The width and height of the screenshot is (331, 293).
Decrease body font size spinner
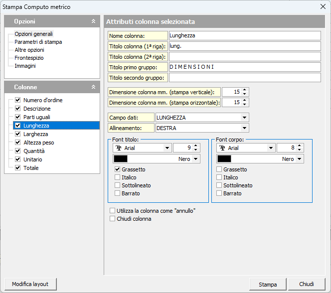tap(299, 150)
